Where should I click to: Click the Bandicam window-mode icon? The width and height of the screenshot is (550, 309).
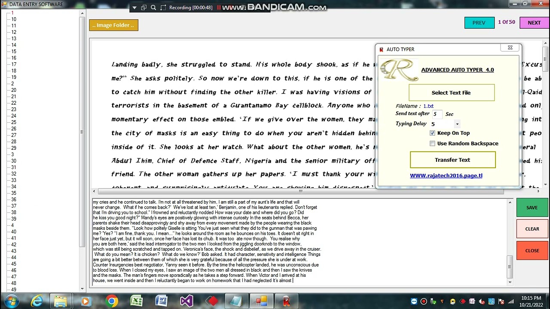tap(144, 8)
